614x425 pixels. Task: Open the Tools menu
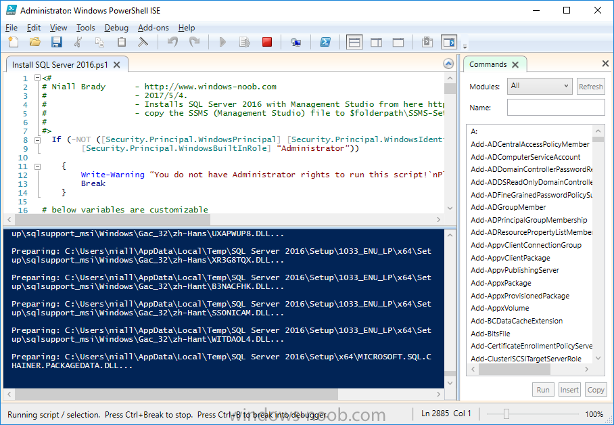[x=85, y=28]
